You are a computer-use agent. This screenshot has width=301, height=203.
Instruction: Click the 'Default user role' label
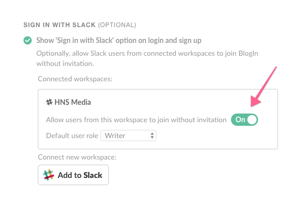[72, 136]
